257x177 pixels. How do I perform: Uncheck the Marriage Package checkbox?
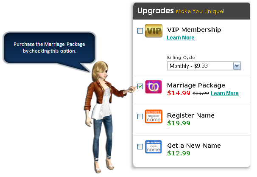140,86
